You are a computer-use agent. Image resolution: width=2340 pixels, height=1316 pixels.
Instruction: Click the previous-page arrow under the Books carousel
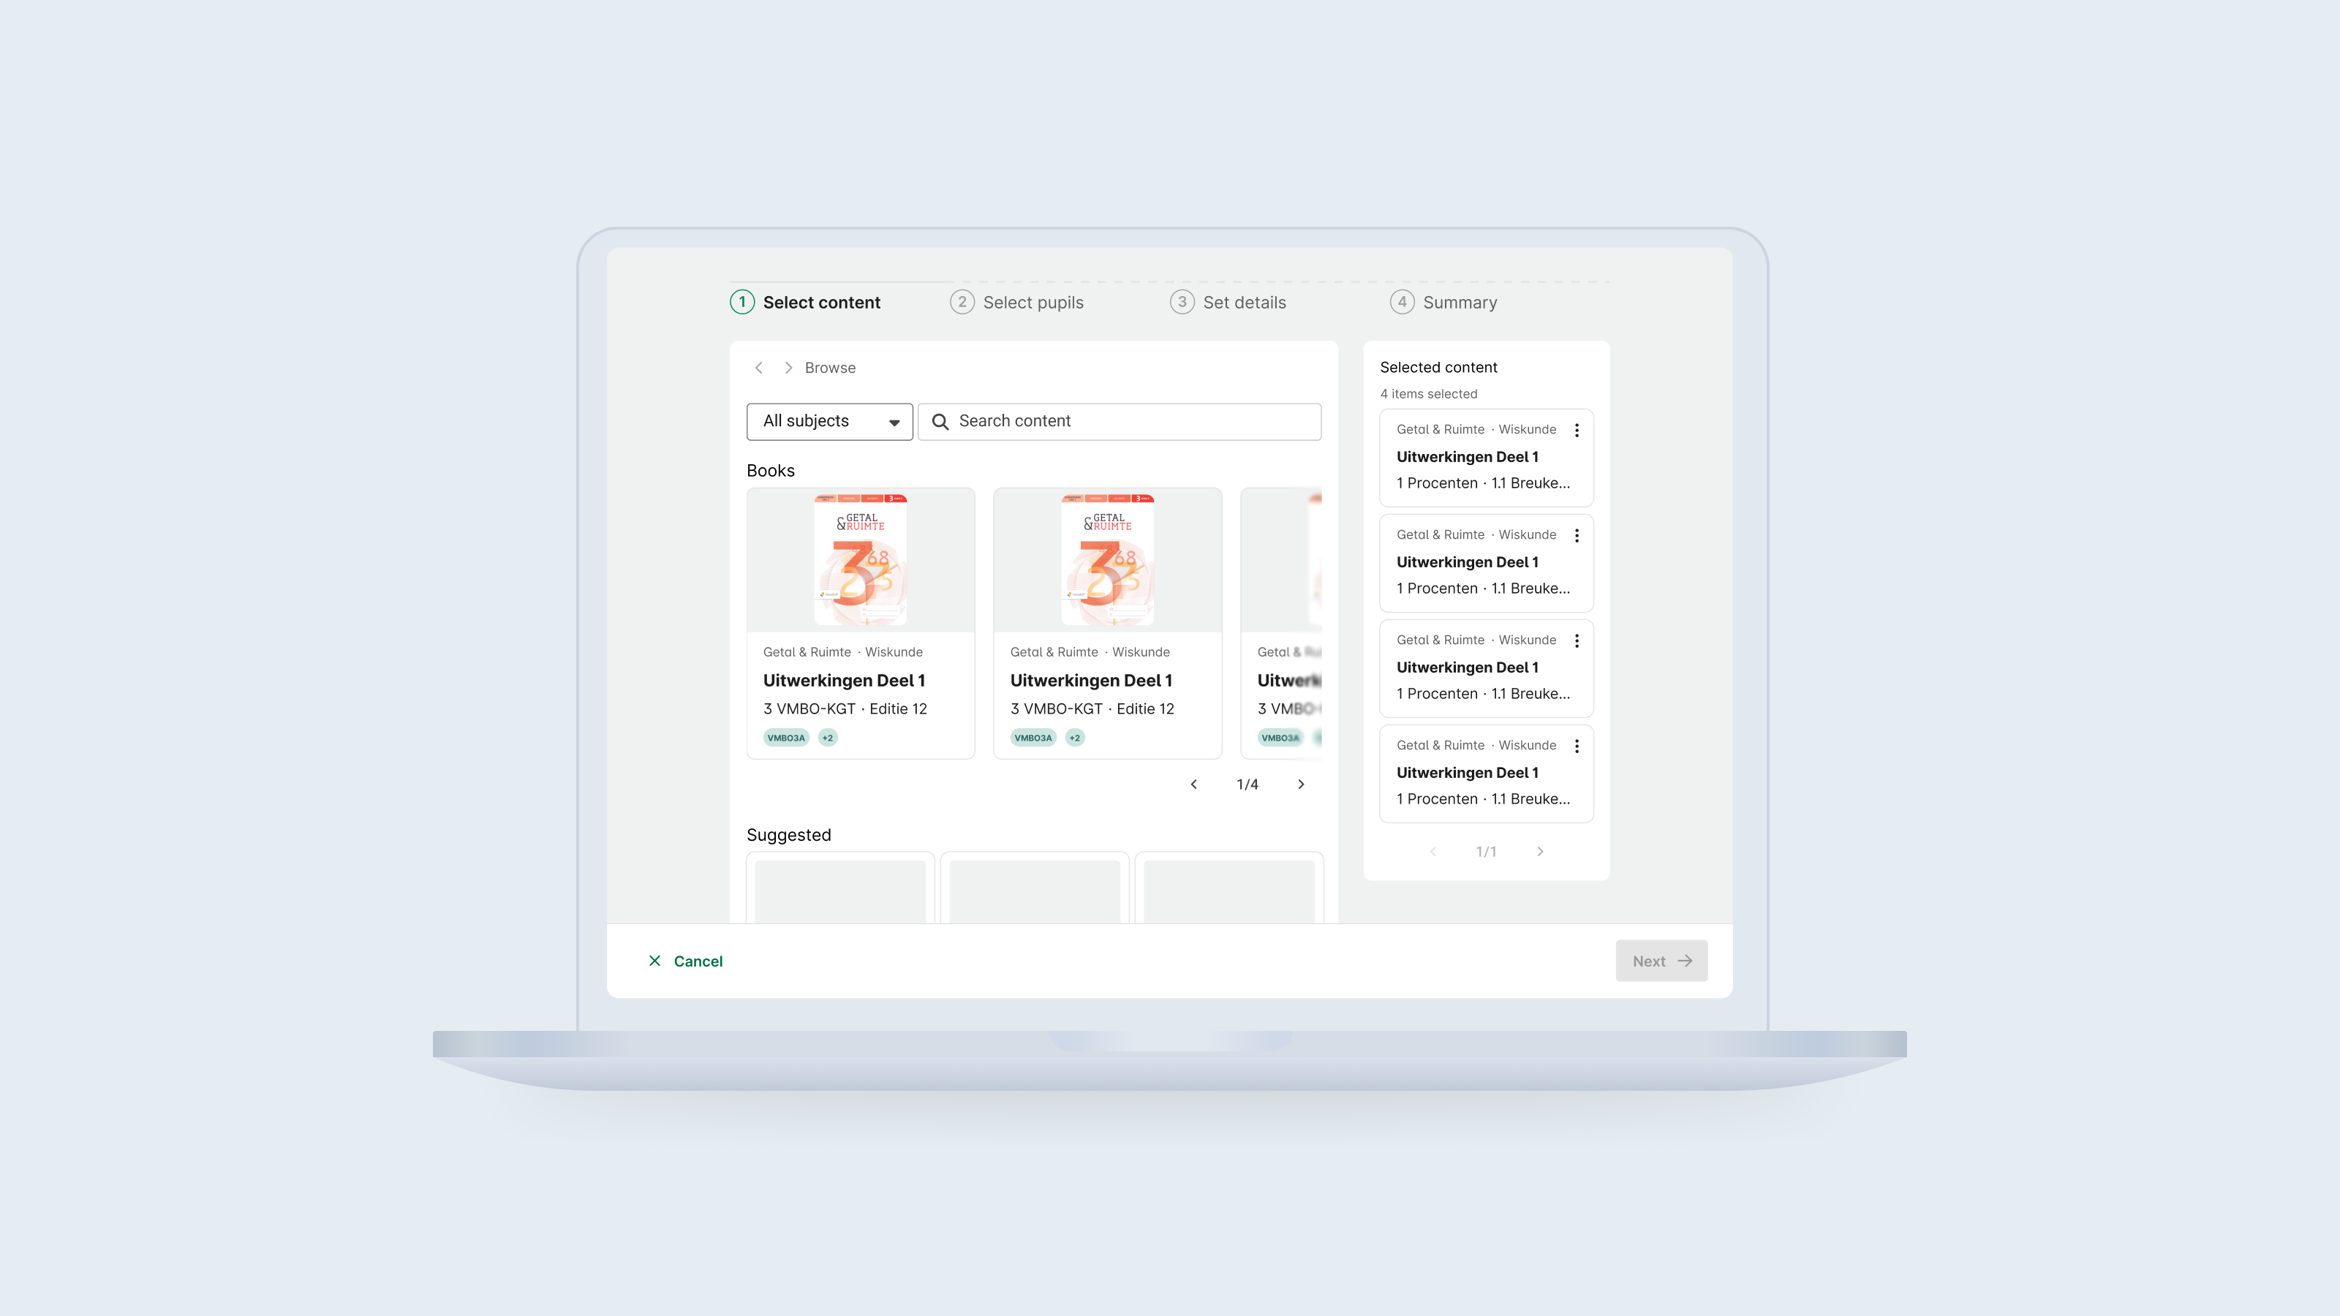(x=1193, y=784)
